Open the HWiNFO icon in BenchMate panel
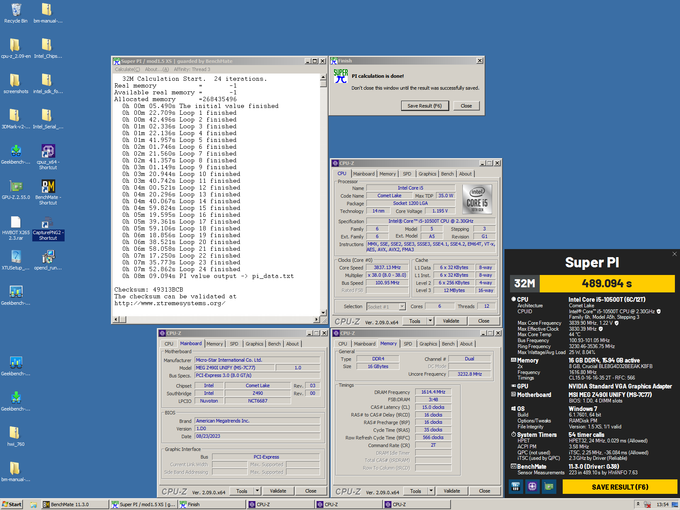 click(x=516, y=487)
